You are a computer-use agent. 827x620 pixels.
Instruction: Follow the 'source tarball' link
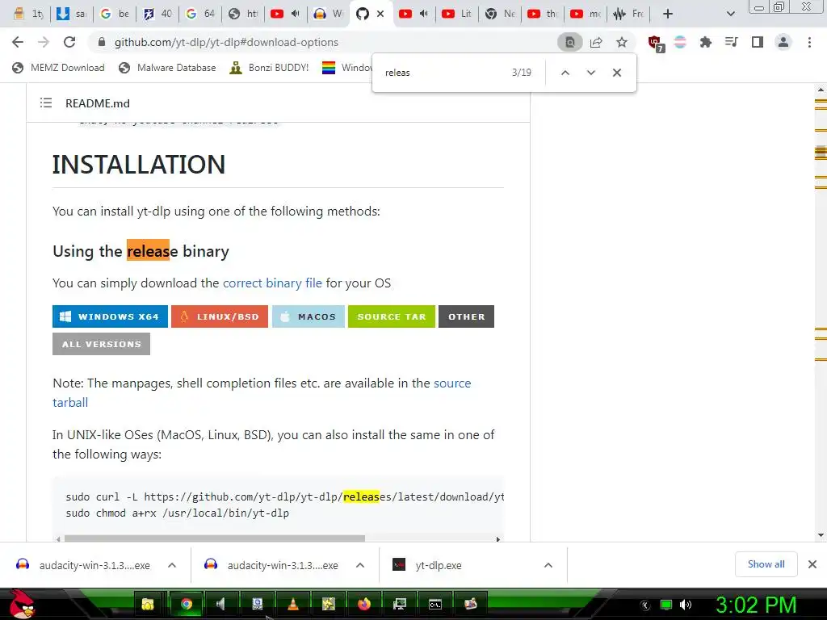point(452,383)
